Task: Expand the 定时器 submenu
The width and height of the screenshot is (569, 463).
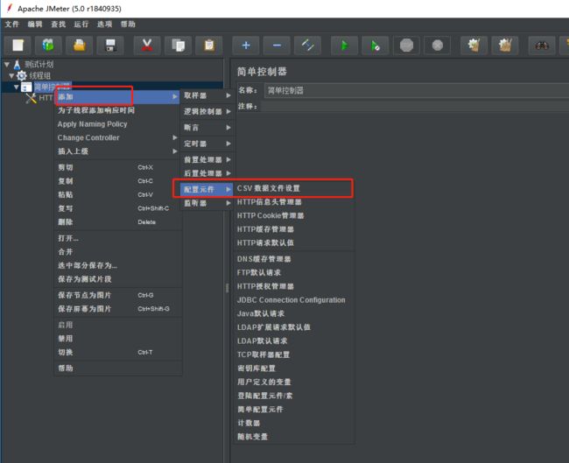Action: (x=207, y=144)
